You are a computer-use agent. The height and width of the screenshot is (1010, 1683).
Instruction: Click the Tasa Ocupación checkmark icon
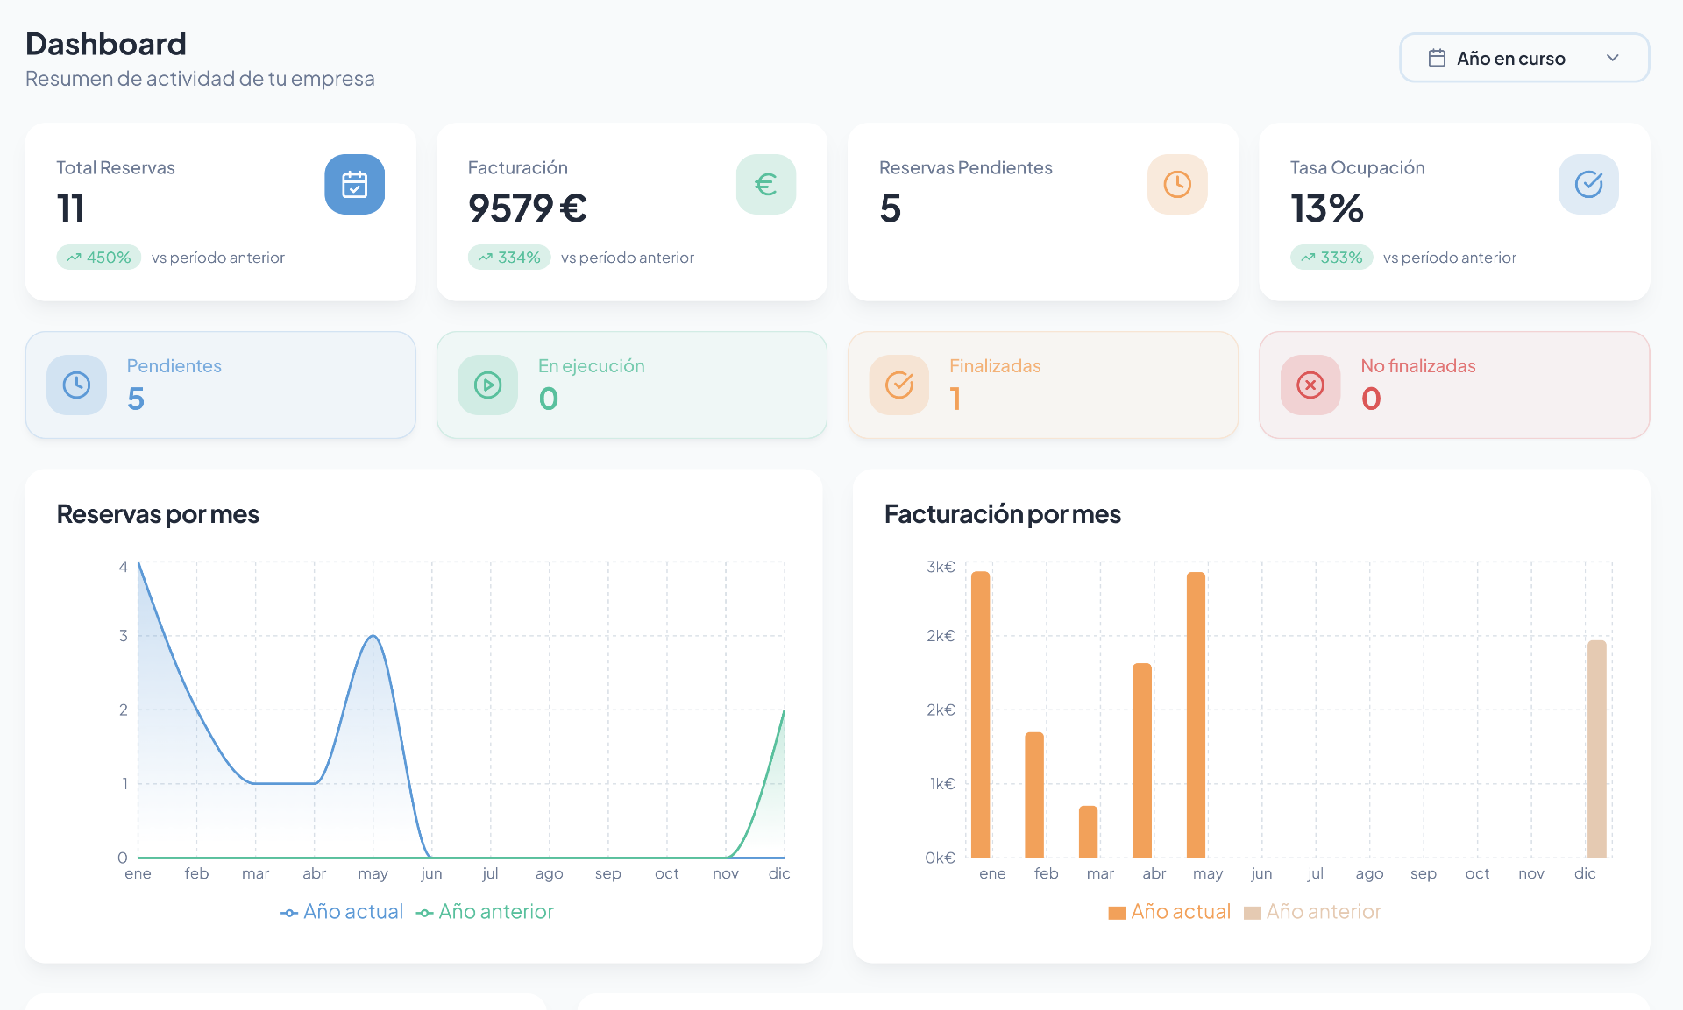coord(1587,185)
